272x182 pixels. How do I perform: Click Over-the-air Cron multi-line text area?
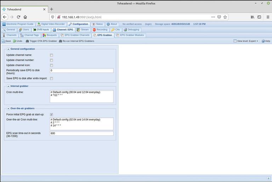click(x=82, y=124)
